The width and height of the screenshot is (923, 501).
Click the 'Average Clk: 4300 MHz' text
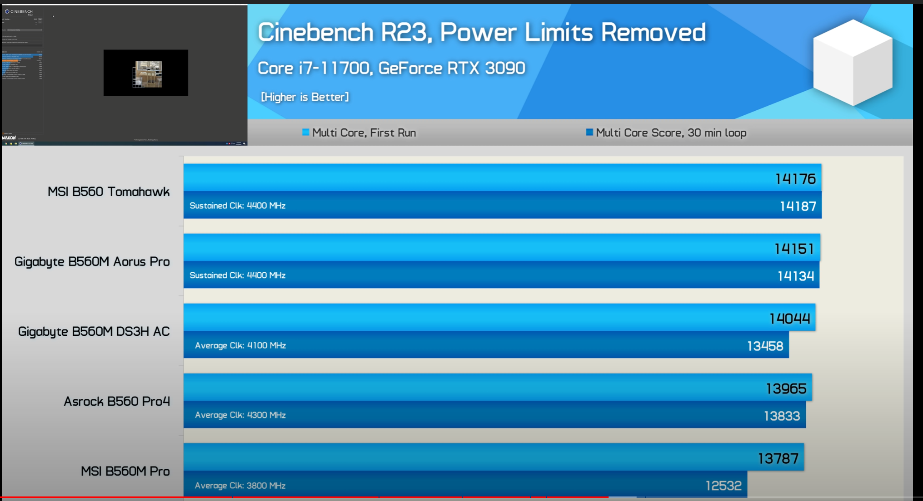point(240,415)
